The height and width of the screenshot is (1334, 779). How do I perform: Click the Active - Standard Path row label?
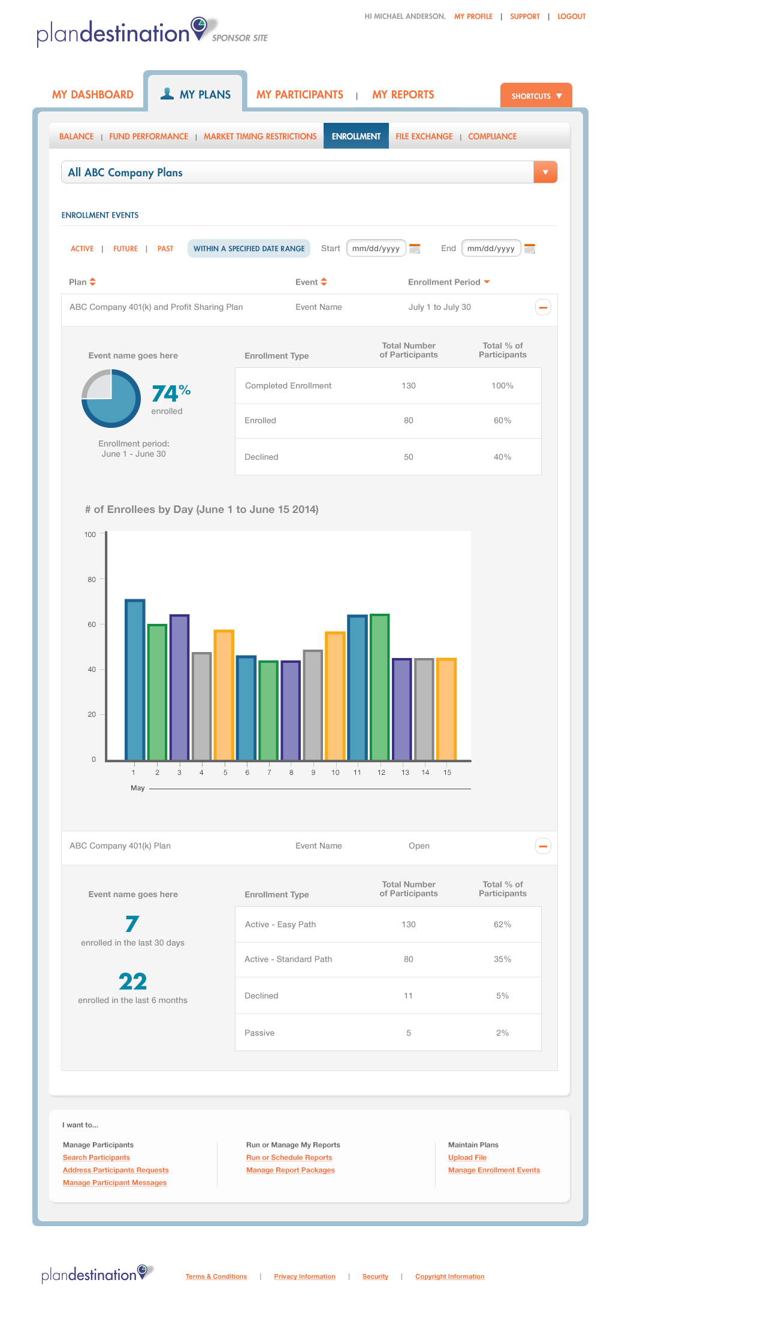[288, 959]
